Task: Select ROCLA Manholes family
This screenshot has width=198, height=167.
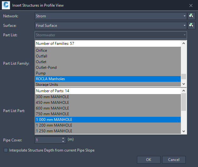Action: (108, 79)
